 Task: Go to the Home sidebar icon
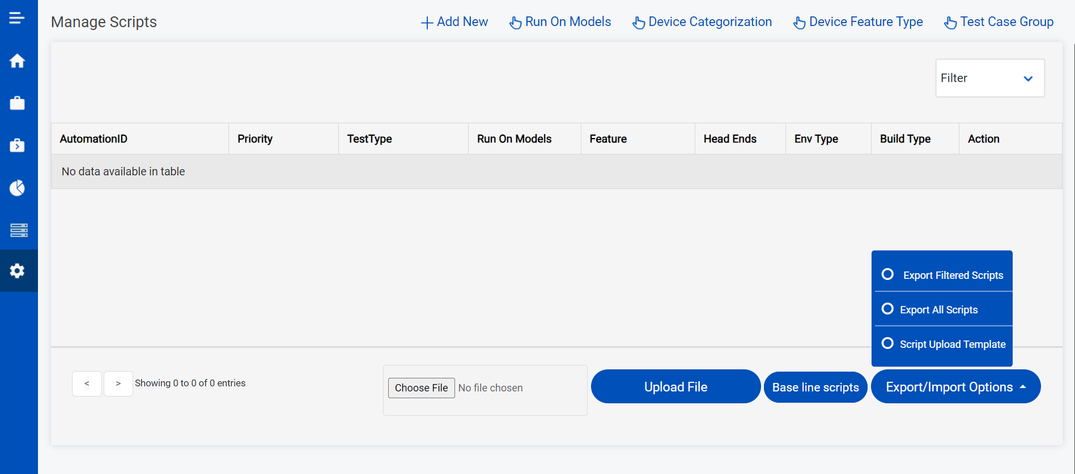(17, 61)
